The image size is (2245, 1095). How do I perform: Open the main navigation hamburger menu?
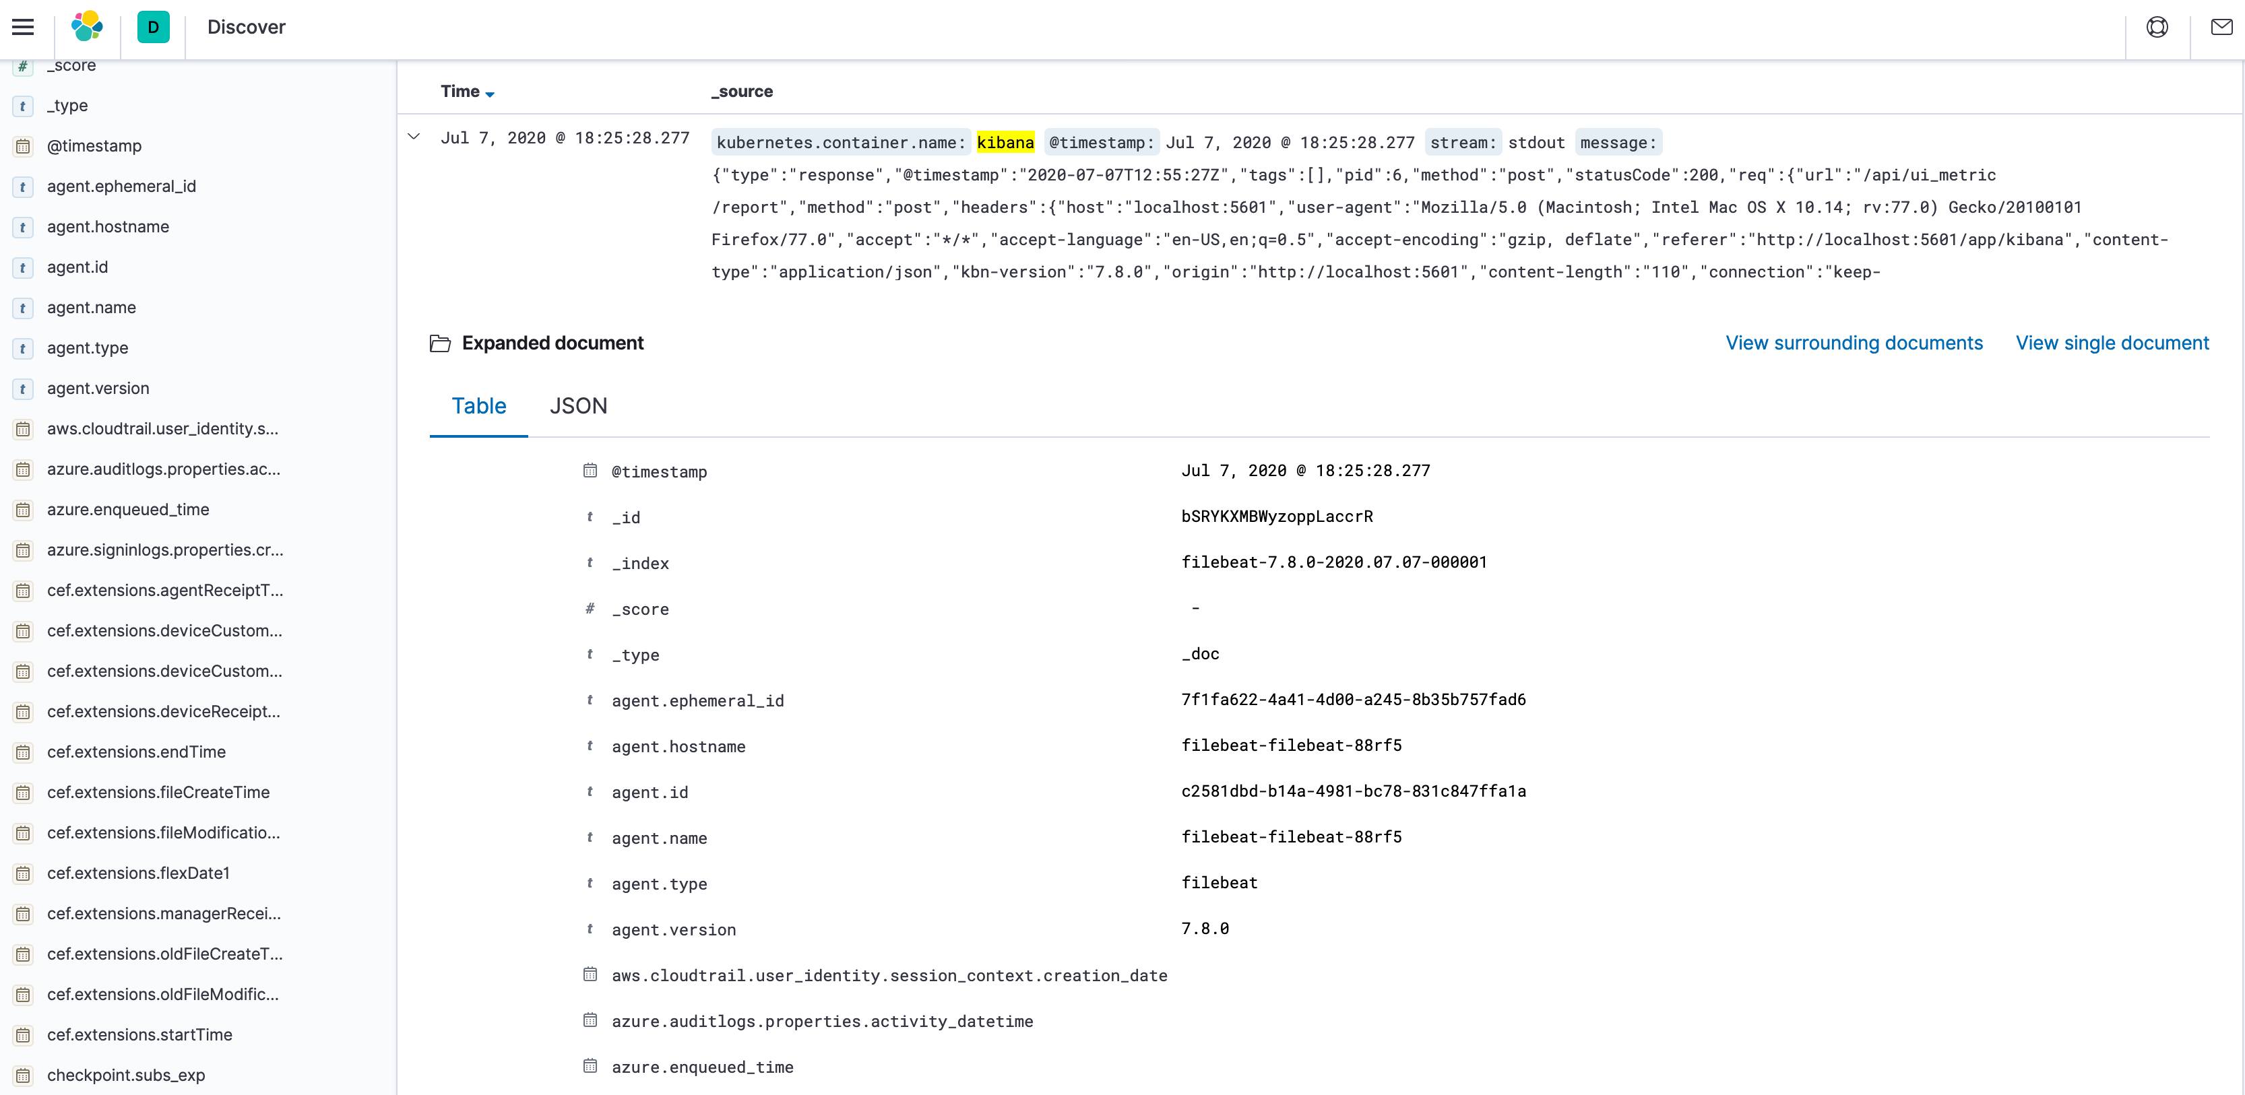tap(23, 27)
